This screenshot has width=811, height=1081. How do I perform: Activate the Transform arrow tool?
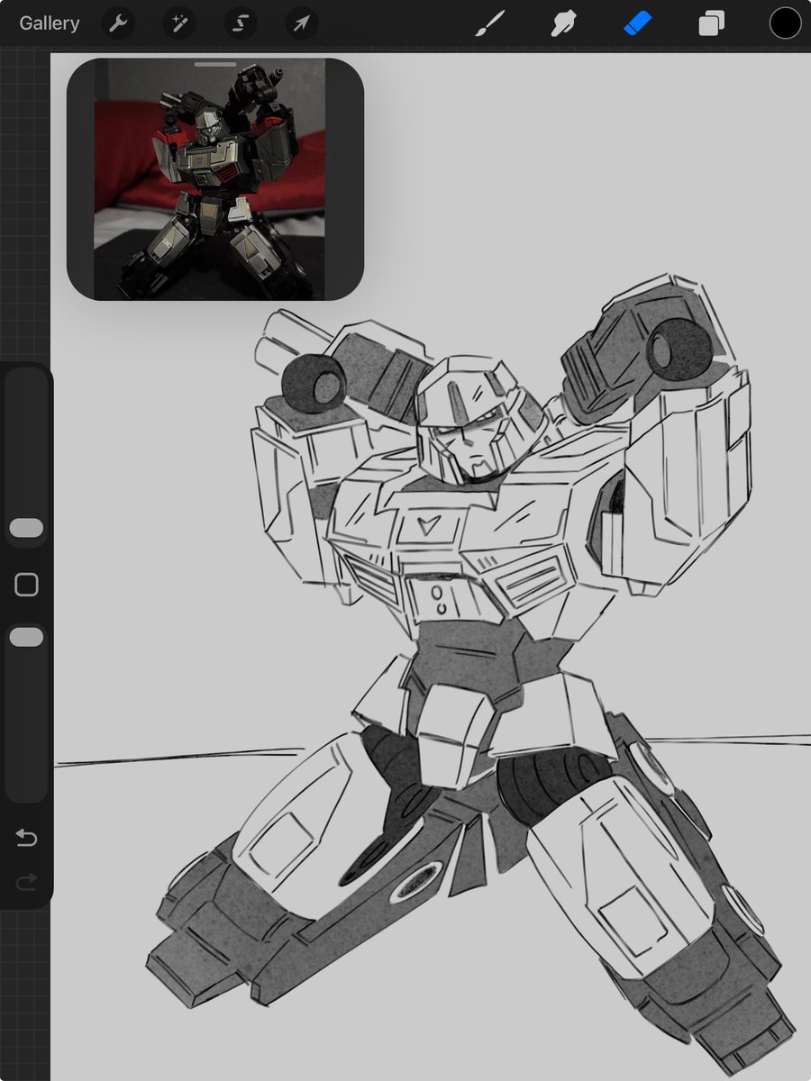point(302,23)
